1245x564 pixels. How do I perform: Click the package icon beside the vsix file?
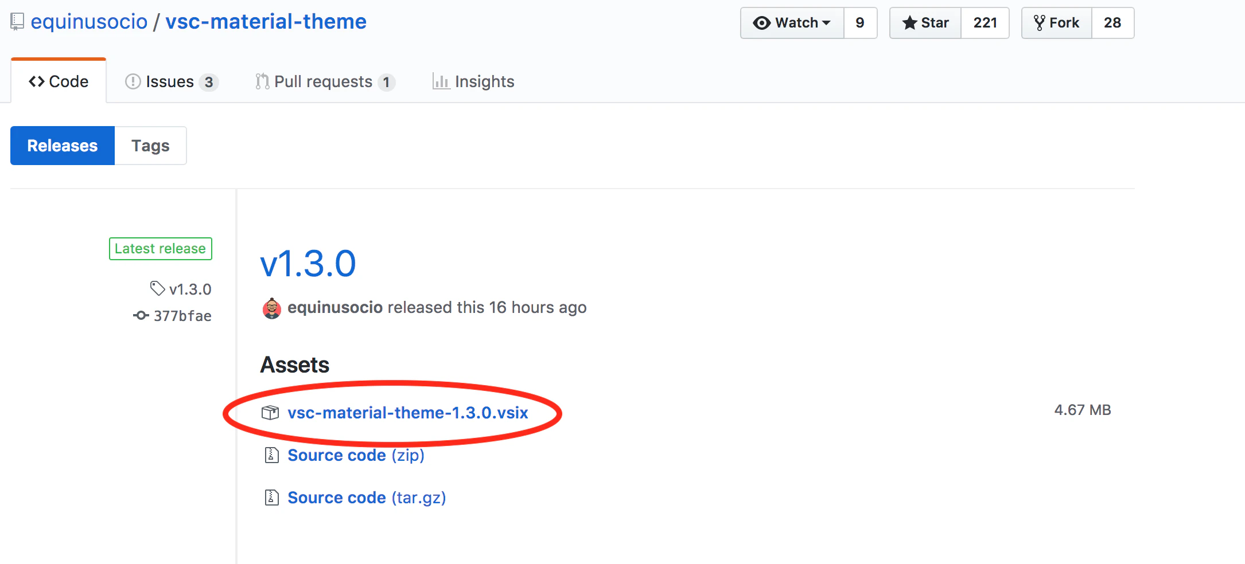pos(270,413)
